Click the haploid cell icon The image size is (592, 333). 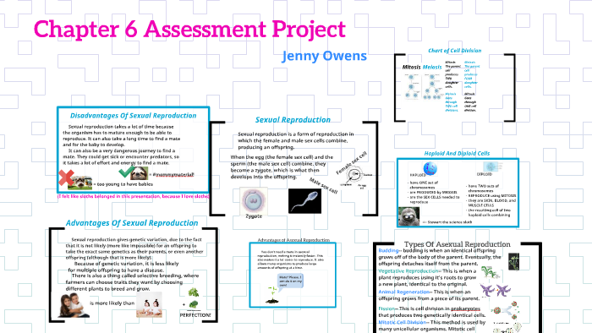tap(430, 168)
